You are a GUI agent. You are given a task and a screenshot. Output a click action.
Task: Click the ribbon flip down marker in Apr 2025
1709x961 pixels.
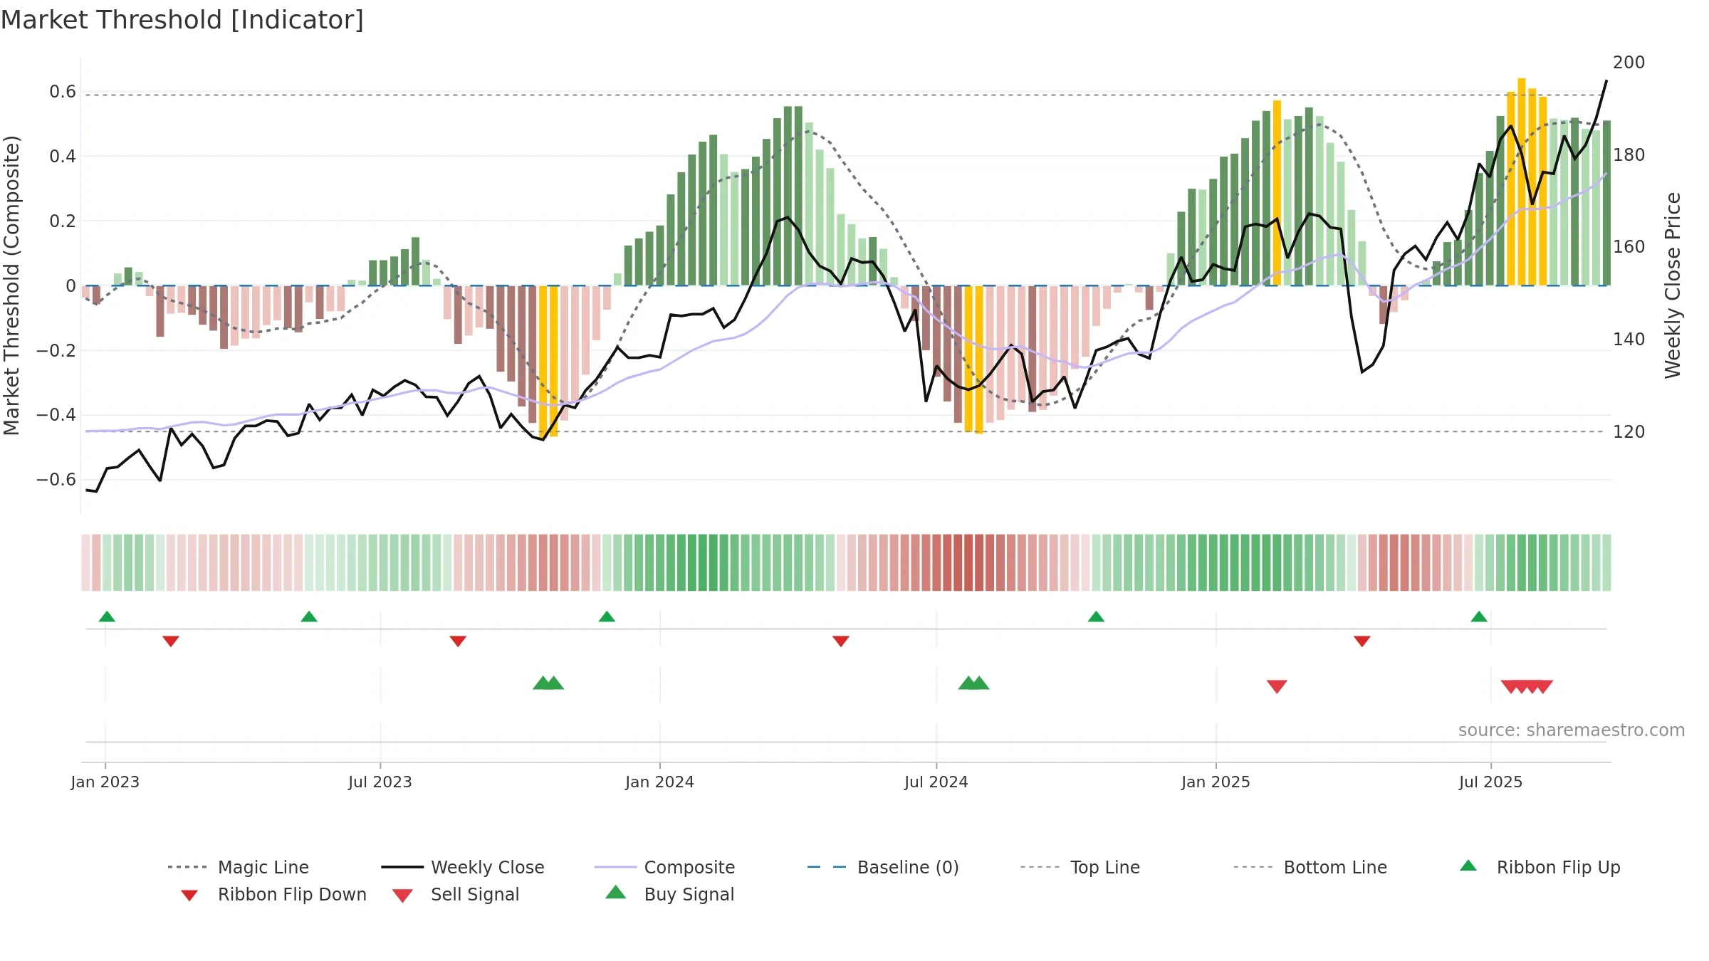pyautogui.click(x=1362, y=641)
